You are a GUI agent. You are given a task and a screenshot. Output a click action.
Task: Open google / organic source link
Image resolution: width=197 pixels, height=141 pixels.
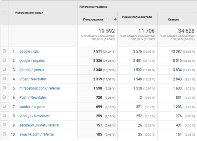[x=32, y=61]
